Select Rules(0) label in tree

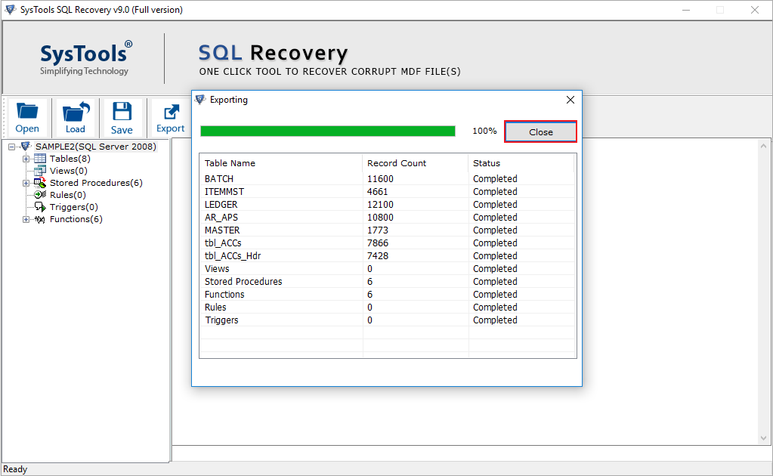click(x=67, y=195)
